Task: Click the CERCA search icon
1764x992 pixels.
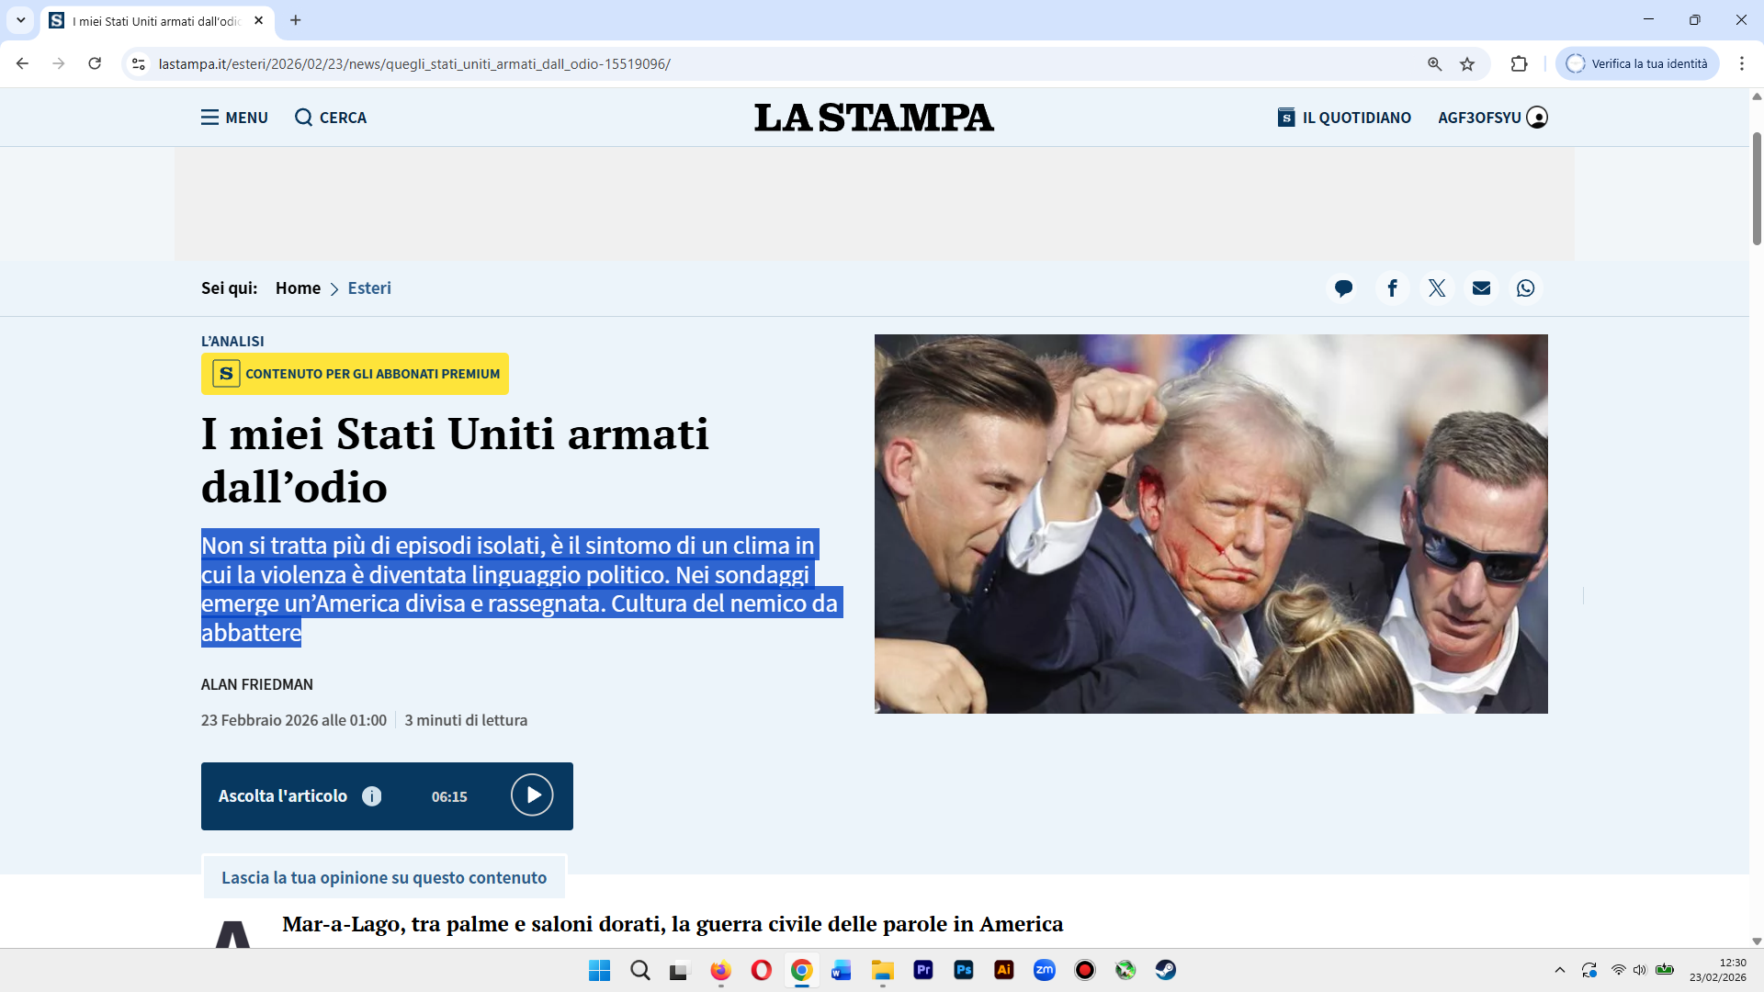Action: point(303,118)
